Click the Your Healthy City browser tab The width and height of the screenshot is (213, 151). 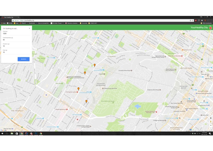pyautogui.click(x=10, y=17)
